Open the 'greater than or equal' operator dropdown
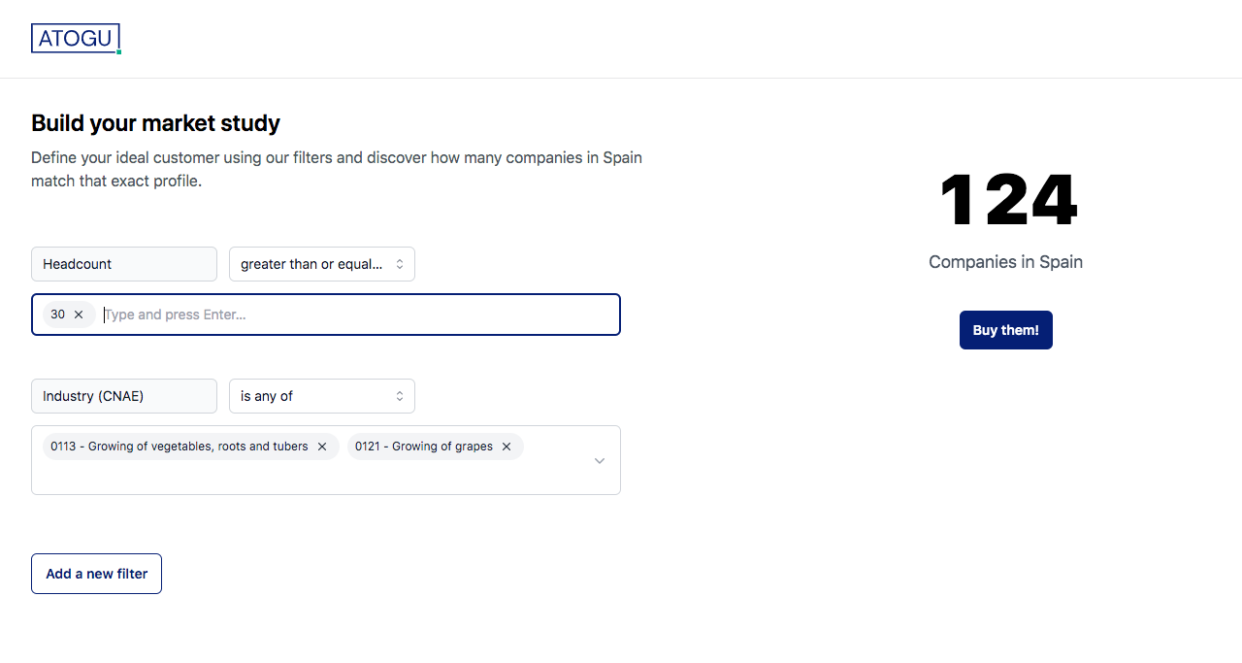Viewport: 1242px width, 663px height. 321,264
